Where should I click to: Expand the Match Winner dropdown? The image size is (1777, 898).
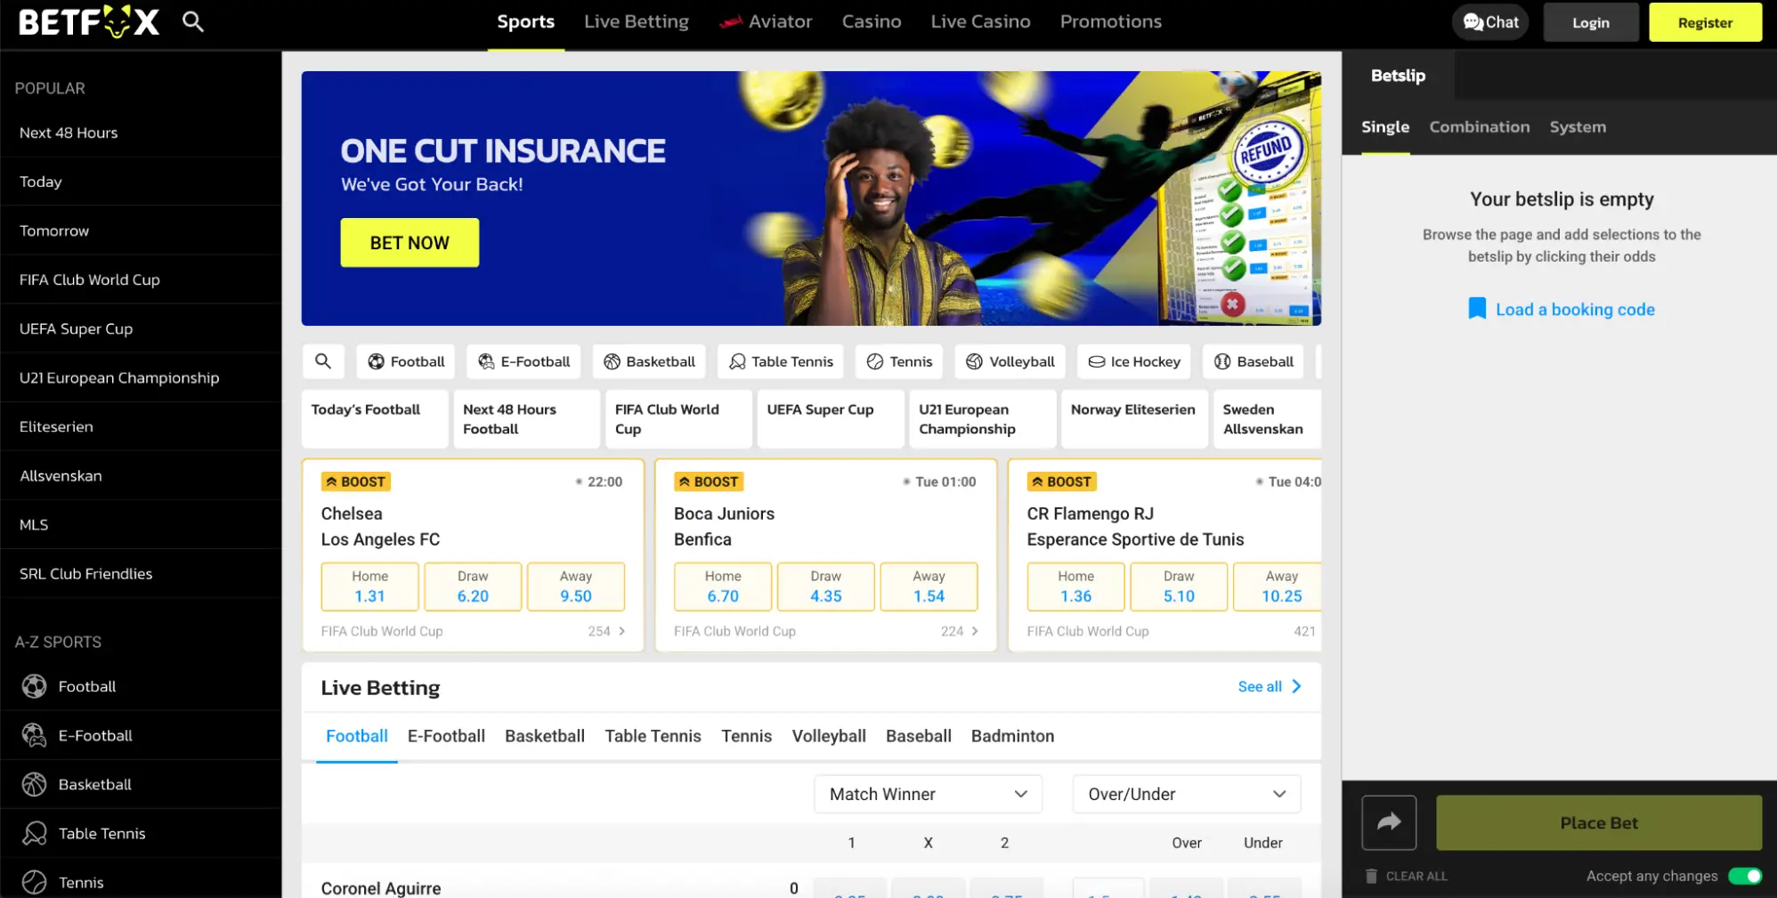coord(928,794)
